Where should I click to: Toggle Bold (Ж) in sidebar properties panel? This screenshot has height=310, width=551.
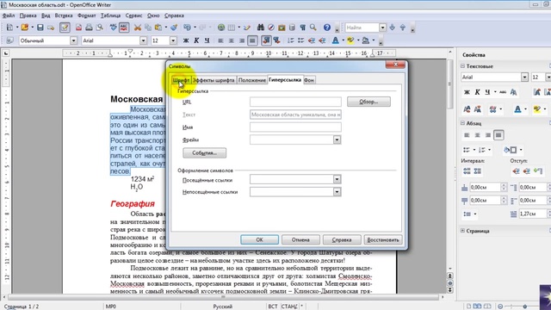(467, 92)
